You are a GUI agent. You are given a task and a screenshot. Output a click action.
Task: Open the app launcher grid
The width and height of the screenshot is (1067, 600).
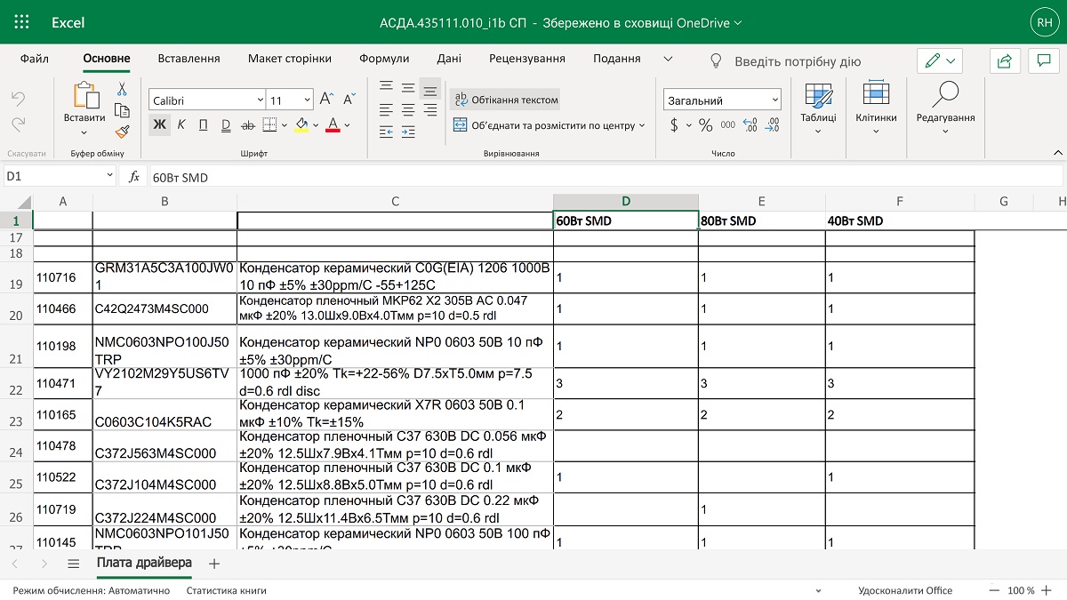click(22, 22)
